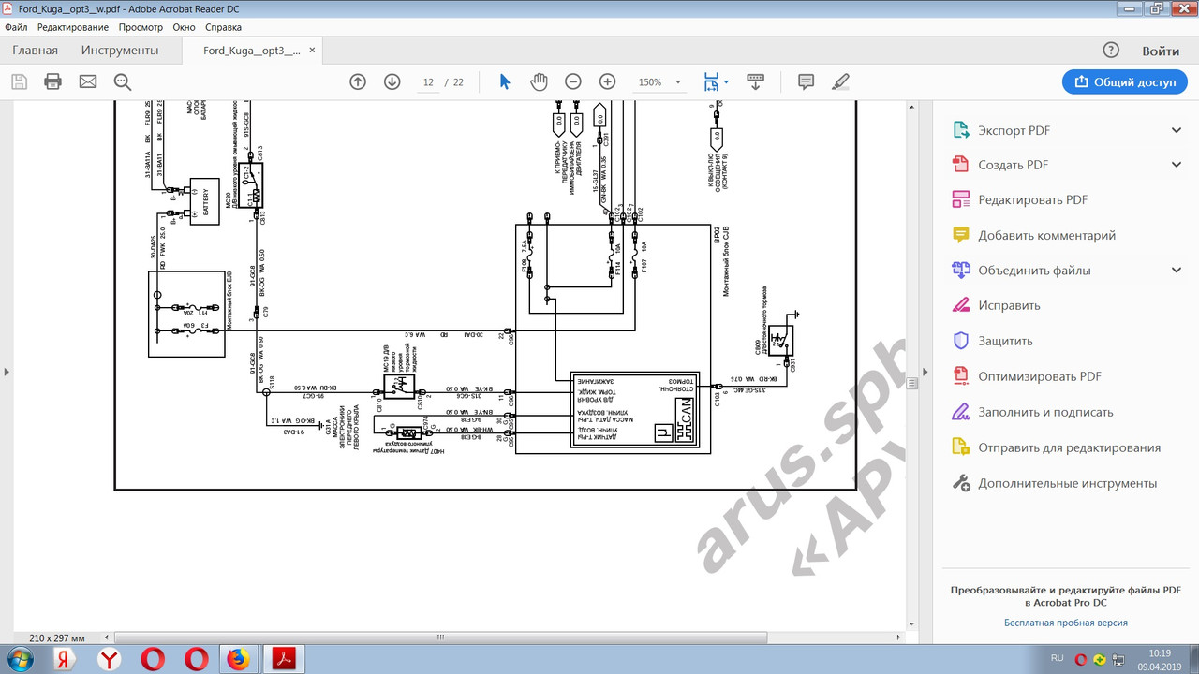The height and width of the screenshot is (674, 1199).
Task: Open the Файл menu
Action: [x=16, y=27]
